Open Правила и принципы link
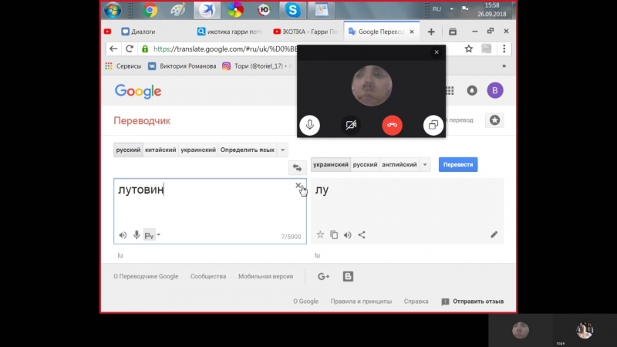 point(361,302)
